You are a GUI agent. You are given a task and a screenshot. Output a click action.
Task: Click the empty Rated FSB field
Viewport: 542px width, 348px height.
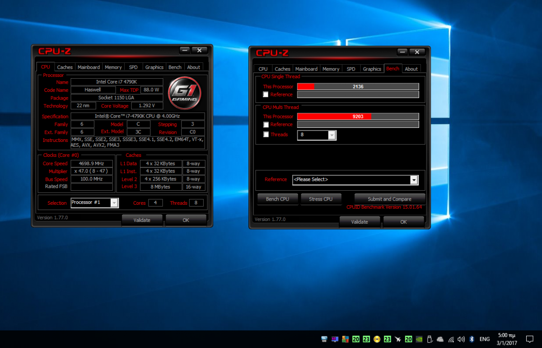[92, 187]
